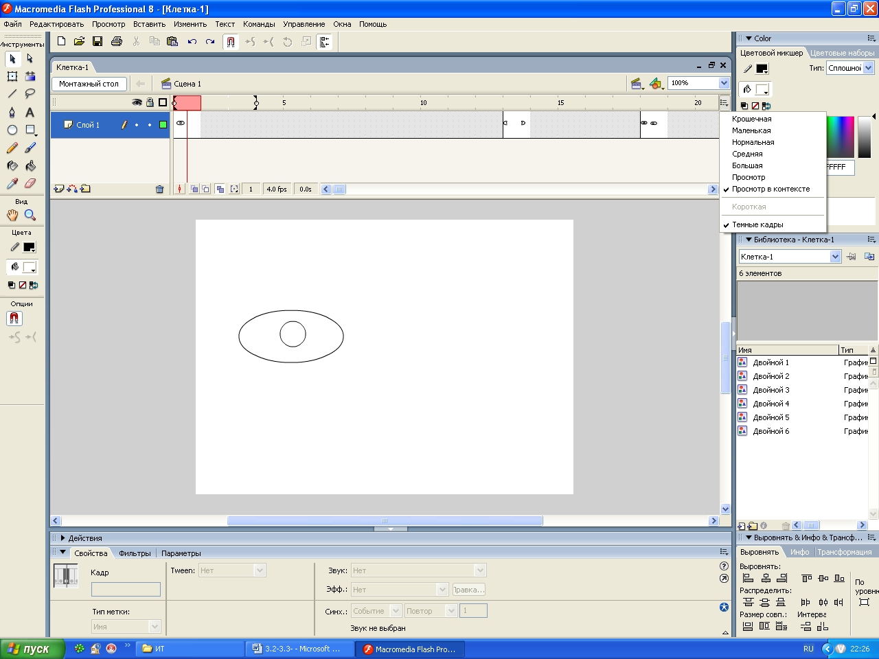Toggle Просмотр в контексте checked option
The height and width of the screenshot is (659, 879).
[x=773, y=189]
